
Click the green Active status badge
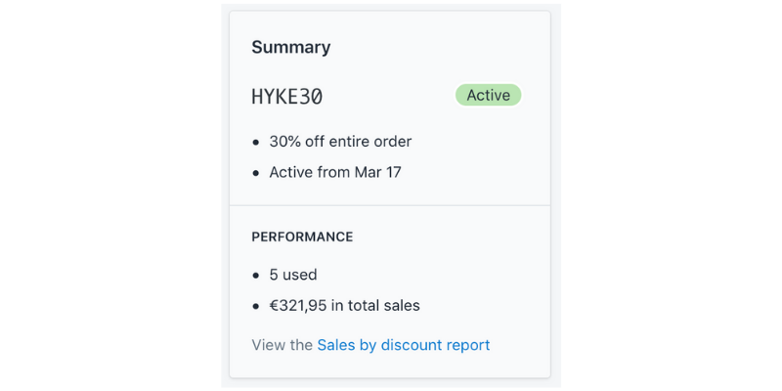tap(488, 95)
